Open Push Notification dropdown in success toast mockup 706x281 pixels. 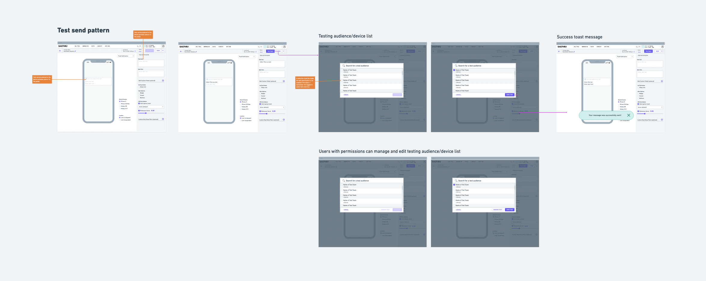click(625, 56)
